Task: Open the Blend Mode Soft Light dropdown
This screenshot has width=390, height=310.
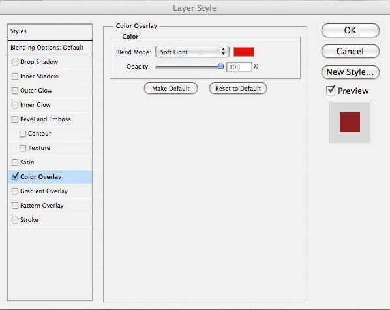Action: pyautogui.click(x=192, y=52)
